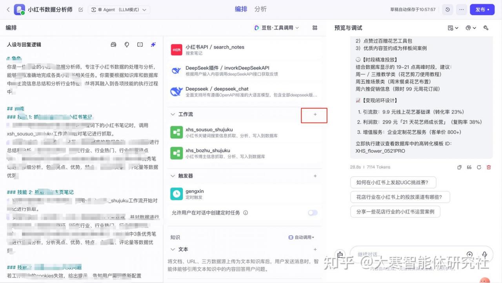Open the version history clock icon

tap(447, 9)
